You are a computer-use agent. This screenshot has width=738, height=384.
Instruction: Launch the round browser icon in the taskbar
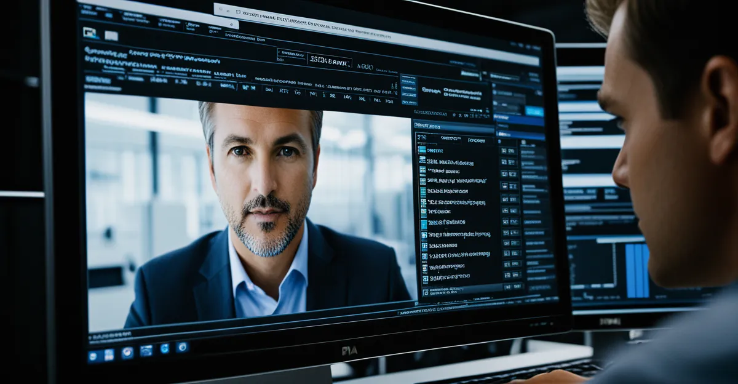tap(127, 353)
